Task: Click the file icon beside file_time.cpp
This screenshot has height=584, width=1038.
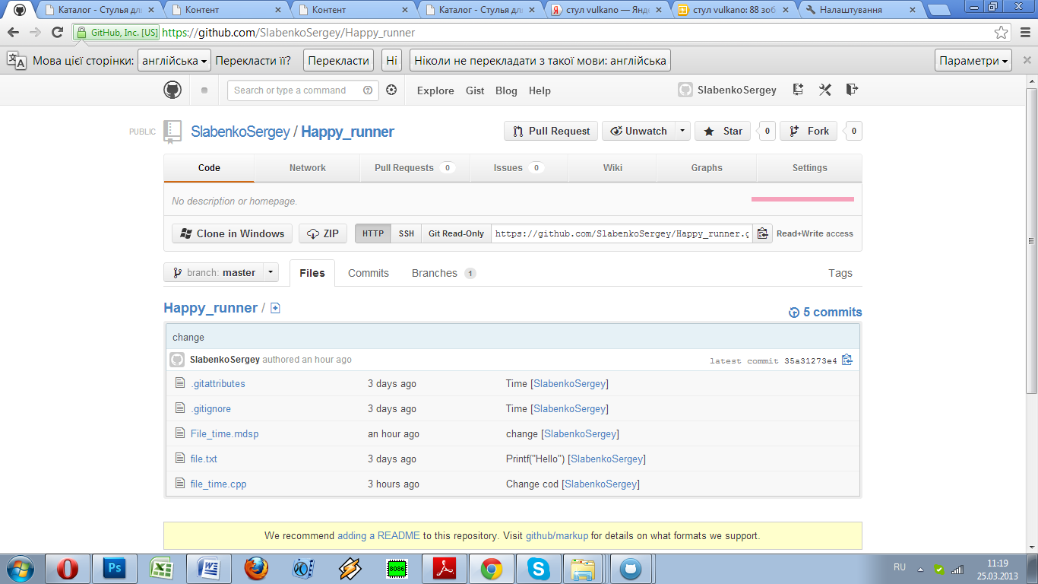Action: (x=180, y=484)
